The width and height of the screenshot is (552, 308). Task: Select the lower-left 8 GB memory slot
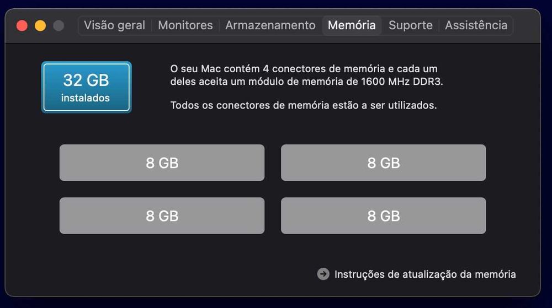(162, 215)
